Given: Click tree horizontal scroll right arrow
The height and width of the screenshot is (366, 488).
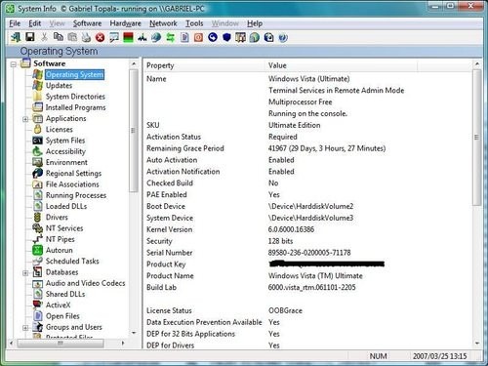Looking at the screenshot, I should click(123, 343).
